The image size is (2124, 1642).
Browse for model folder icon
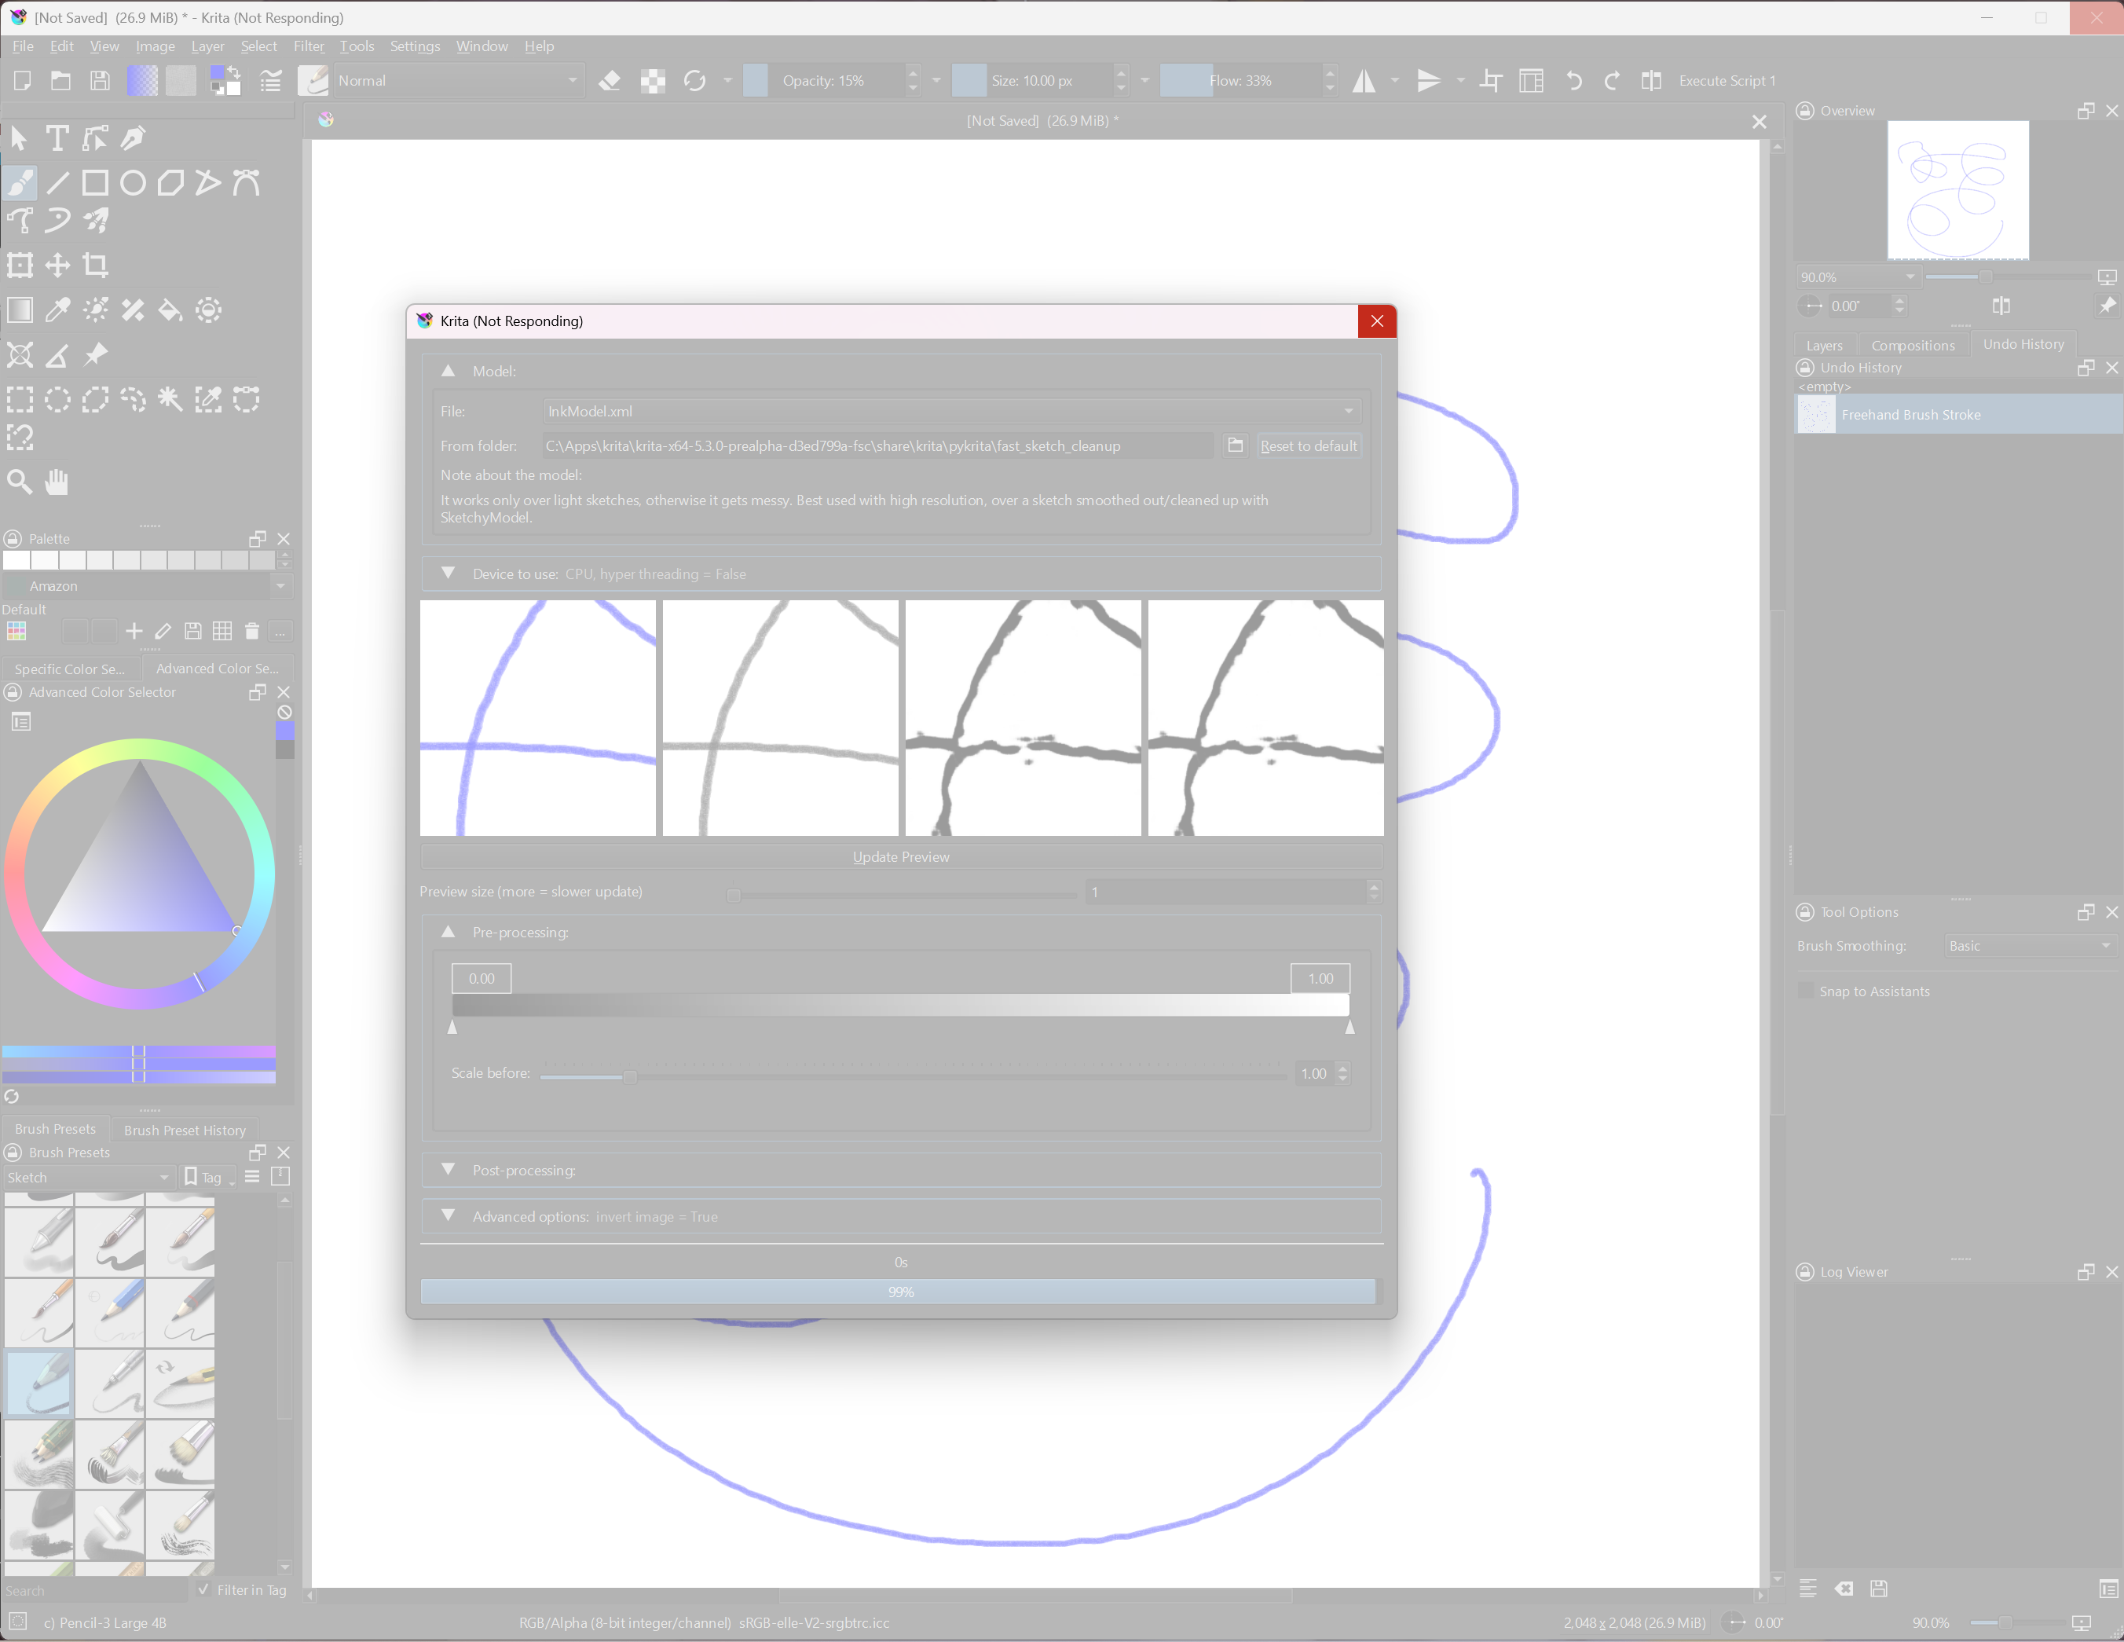tap(1235, 445)
